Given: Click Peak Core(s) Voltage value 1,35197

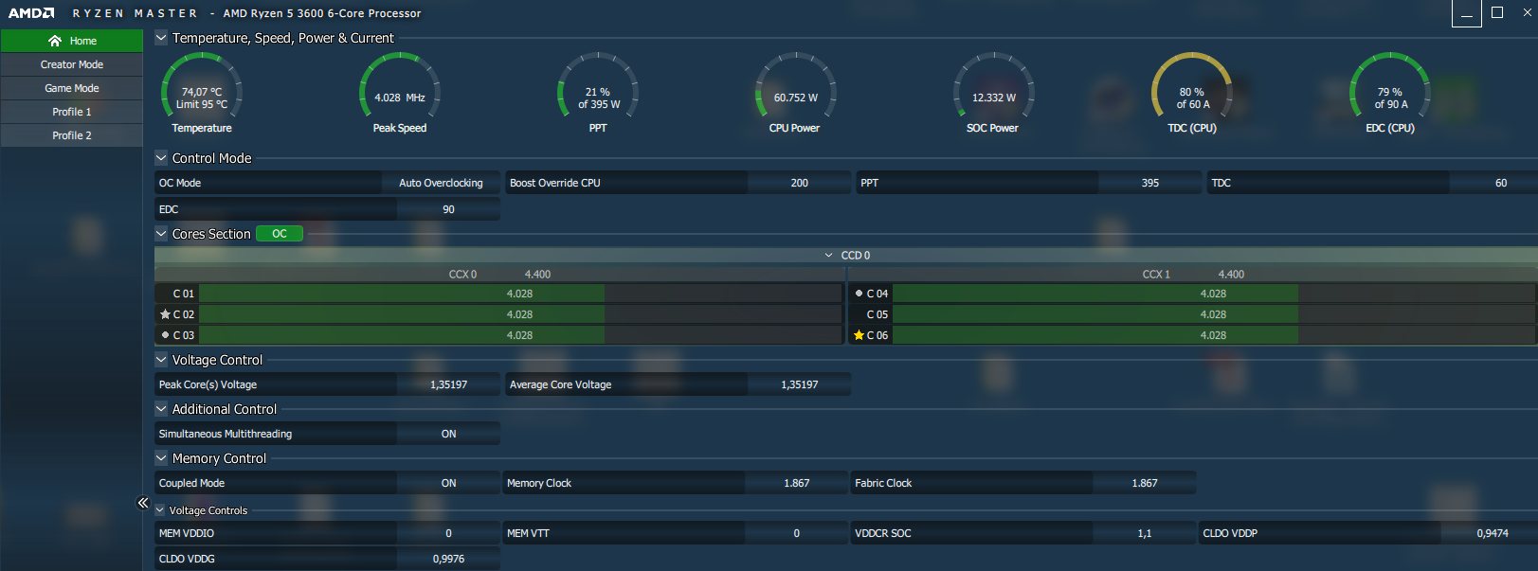Looking at the screenshot, I should [448, 384].
